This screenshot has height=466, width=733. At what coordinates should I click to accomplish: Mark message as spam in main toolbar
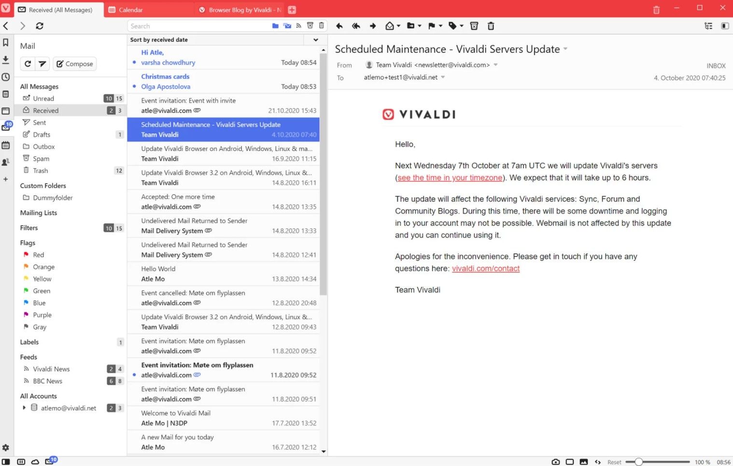(x=474, y=26)
